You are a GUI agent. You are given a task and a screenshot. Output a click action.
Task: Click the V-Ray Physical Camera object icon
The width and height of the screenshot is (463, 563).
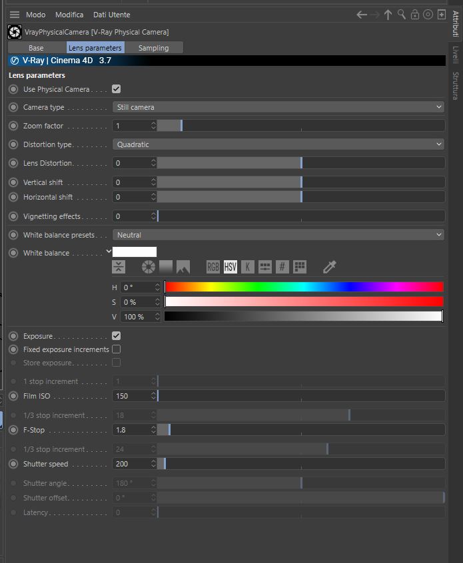point(15,32)
